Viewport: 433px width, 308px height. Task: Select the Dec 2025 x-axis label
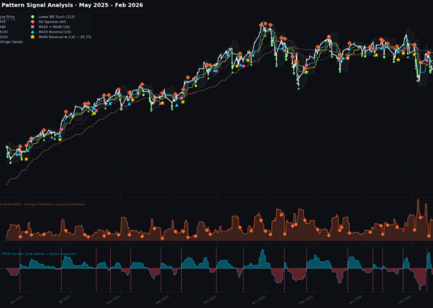306,298
